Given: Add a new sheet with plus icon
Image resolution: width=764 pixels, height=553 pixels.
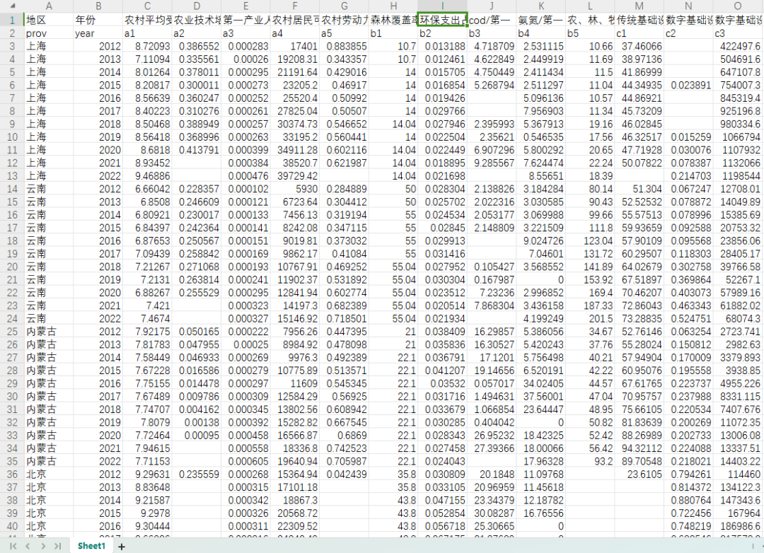Looking at the screenshot, I should click(121, 546).
